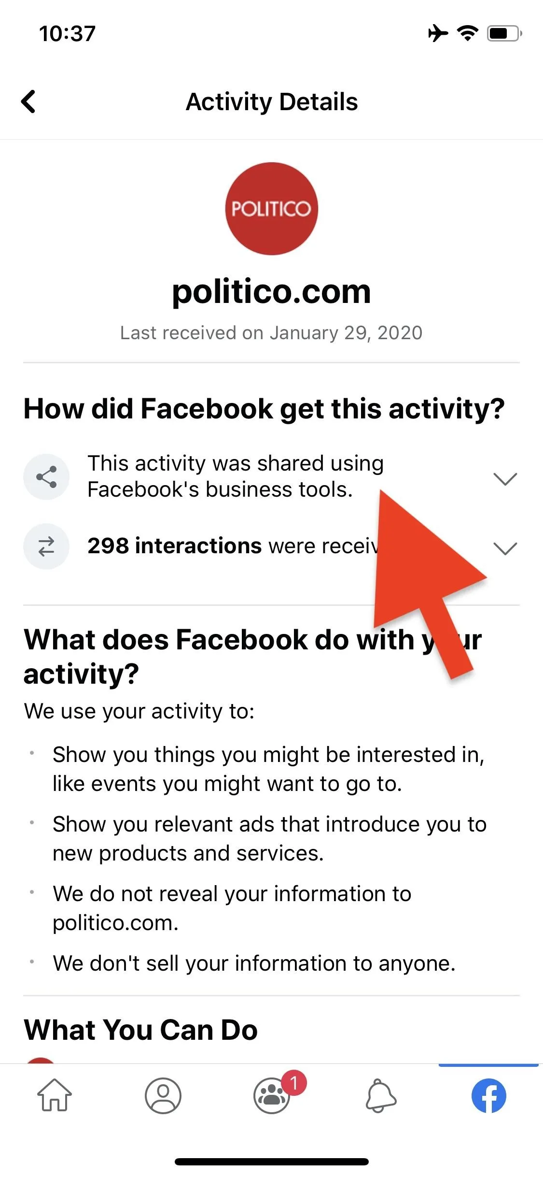Expand row 'This activity was shared using'
Viewport: 543px width, 1177px height.
(271, 477)
